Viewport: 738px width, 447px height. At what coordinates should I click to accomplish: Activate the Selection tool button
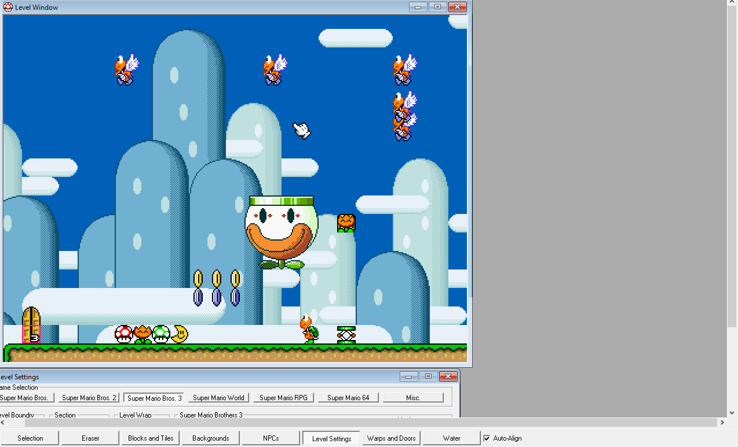[30, 438]
